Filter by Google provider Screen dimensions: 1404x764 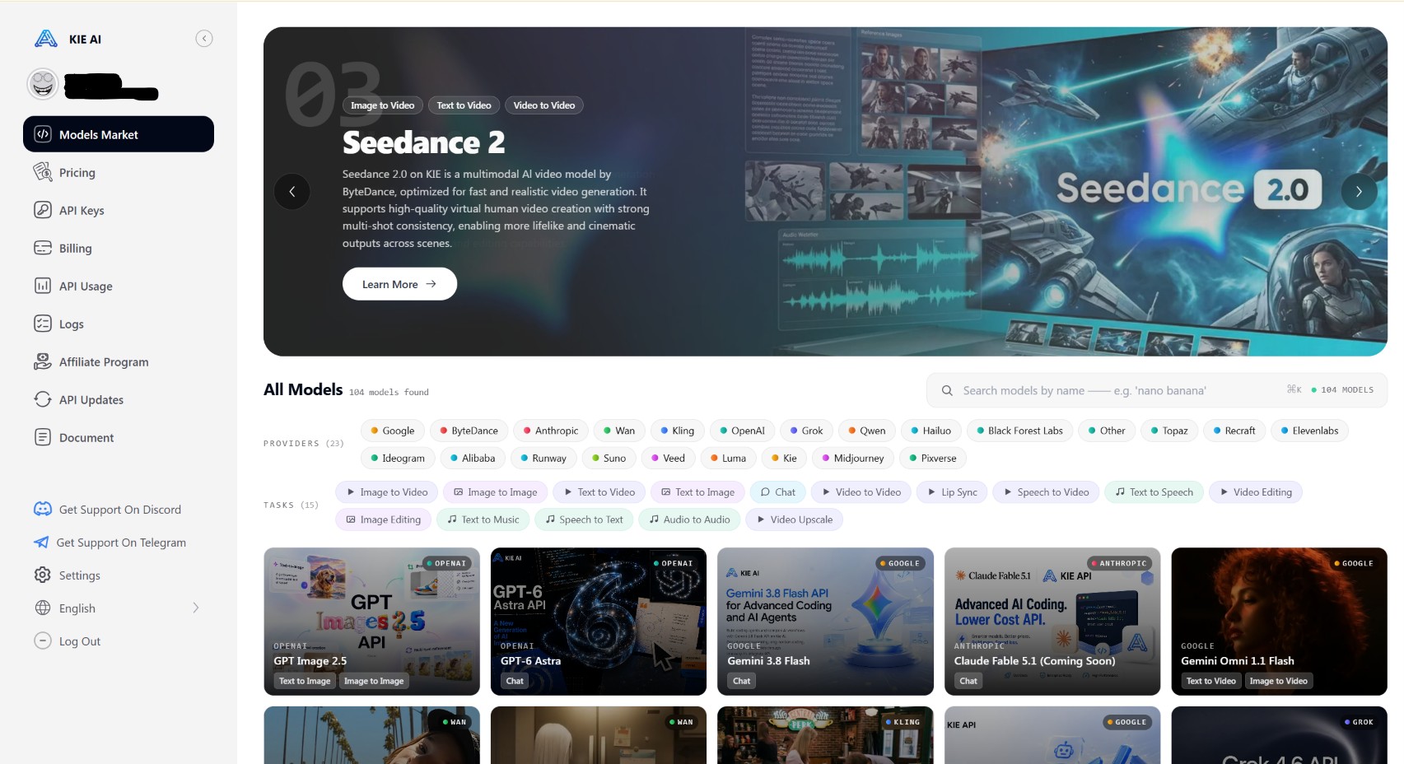click(393, 431)
